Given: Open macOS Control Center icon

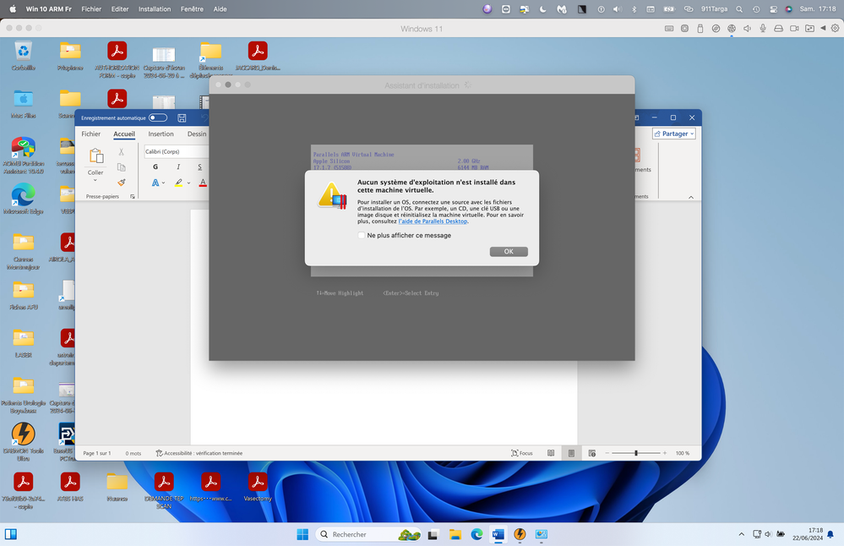Looking at the screenshot, I should (774, 9).
